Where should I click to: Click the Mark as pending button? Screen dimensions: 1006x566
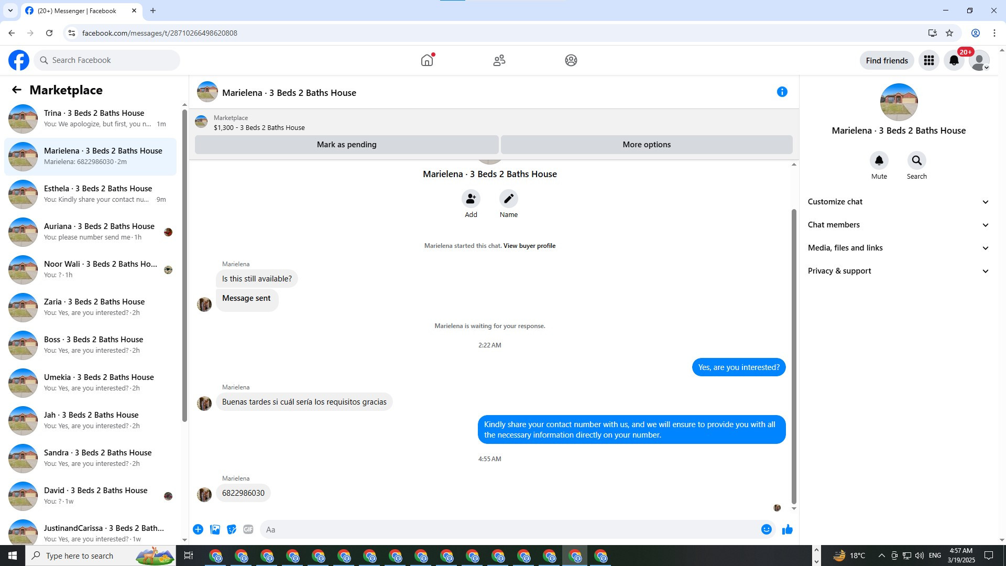(x=347, y=145)
